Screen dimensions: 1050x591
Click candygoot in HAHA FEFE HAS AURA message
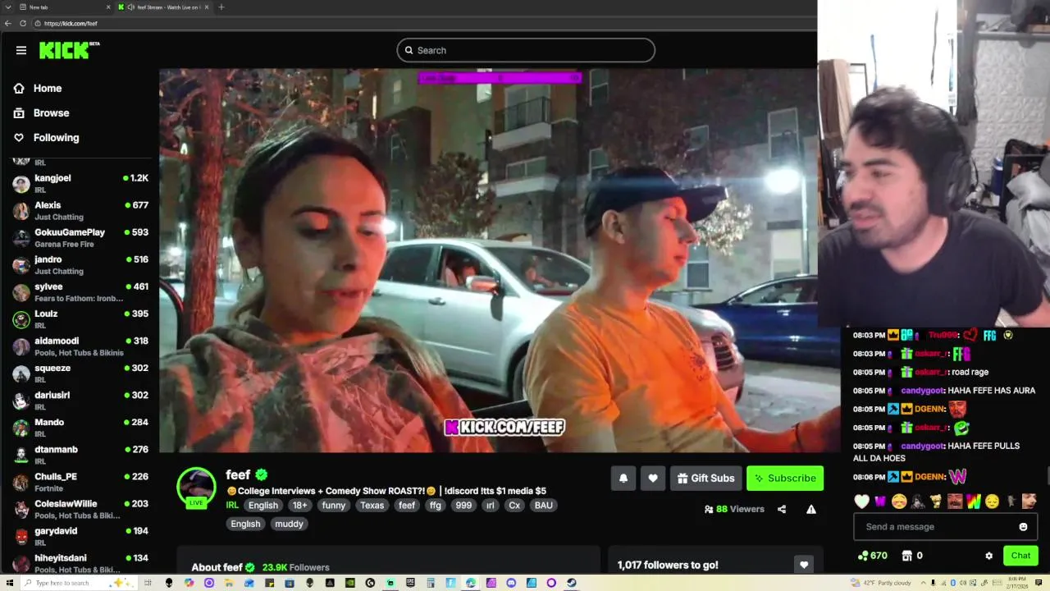[922, 391]
